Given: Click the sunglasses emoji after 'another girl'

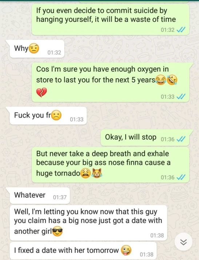Looking at the screenshot, I should [57, 231].
